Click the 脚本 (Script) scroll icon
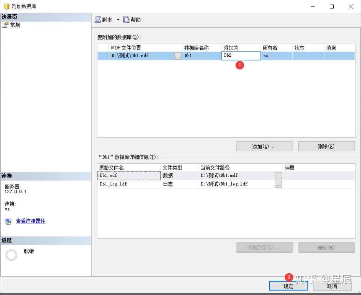 98,20
